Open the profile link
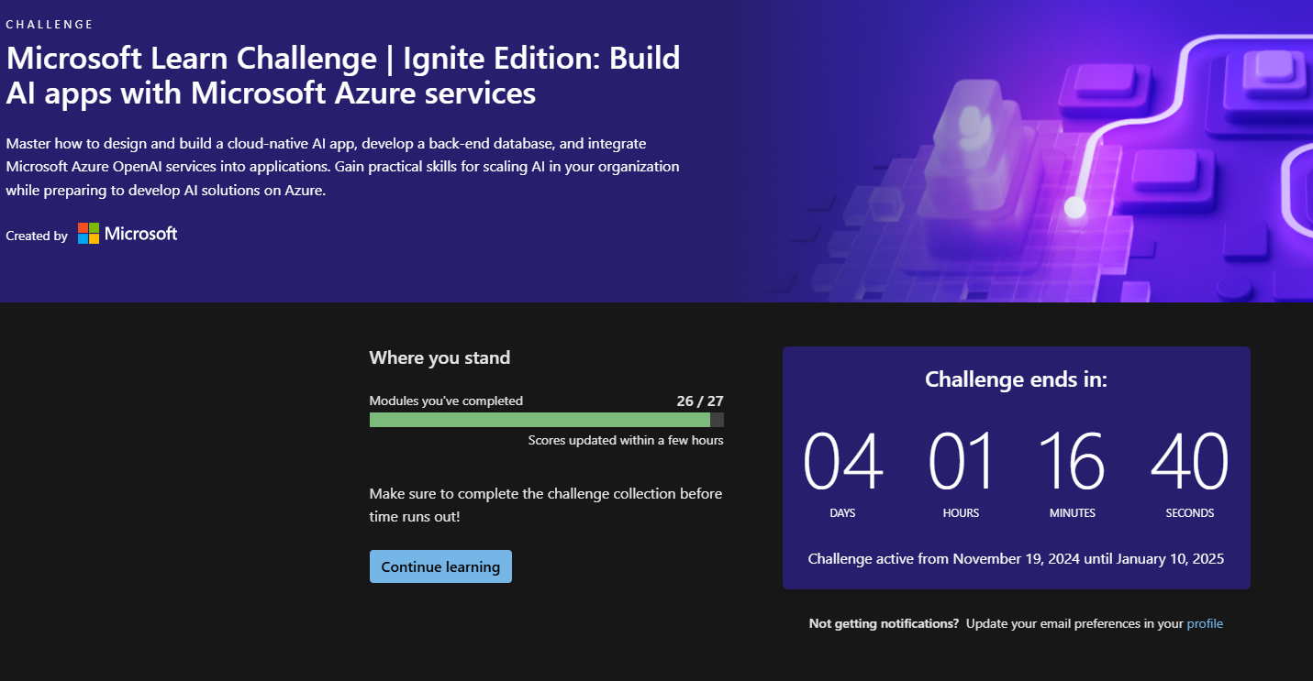This screenshot has width=1313, height=681. click(x=1205, y=623)
